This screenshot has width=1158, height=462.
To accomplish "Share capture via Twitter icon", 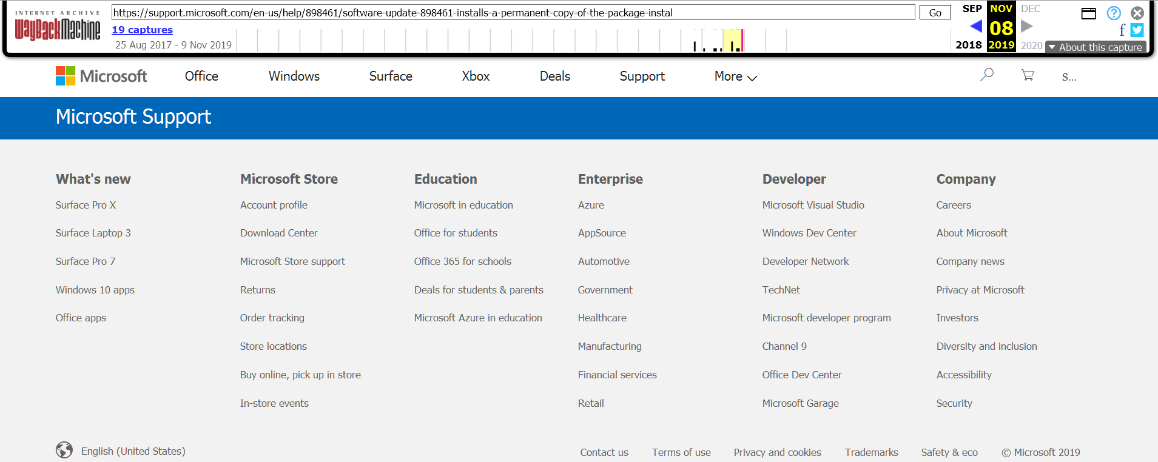I will pos(1137,30).
